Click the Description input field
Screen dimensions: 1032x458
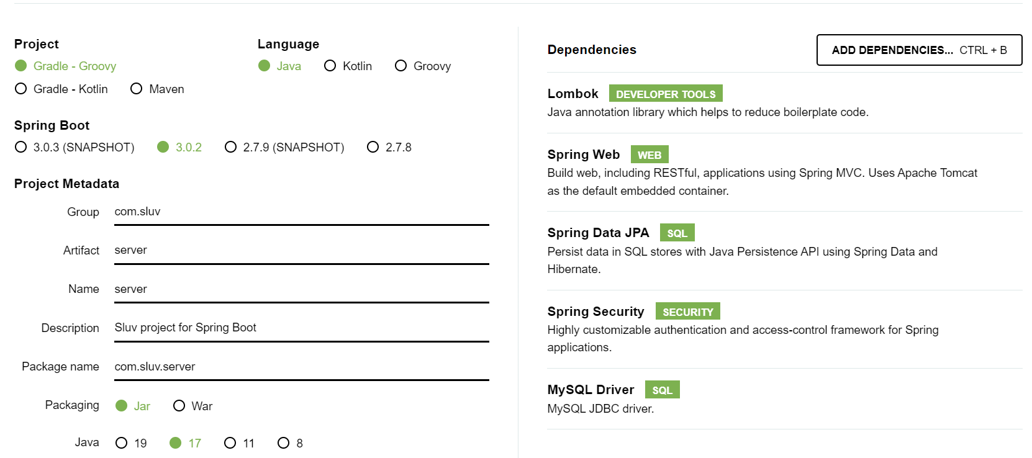pos(298,327)
